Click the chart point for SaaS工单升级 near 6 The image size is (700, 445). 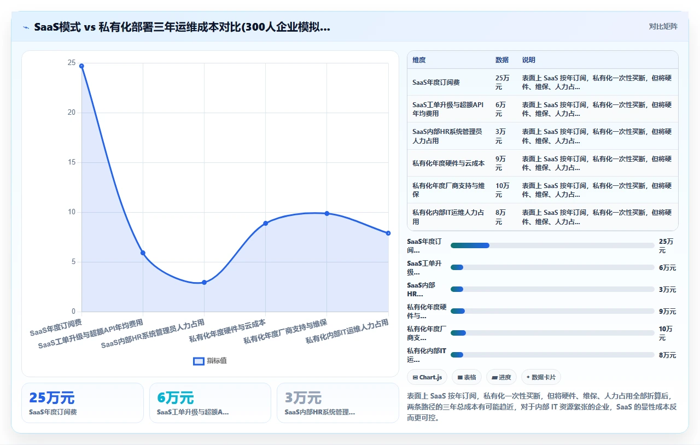tap(143, 253)
